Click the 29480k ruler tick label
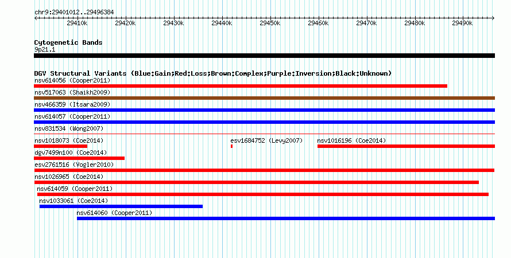The width and height of the screenshot is (511, 258). pyautogui.click(x=415, y=23)
